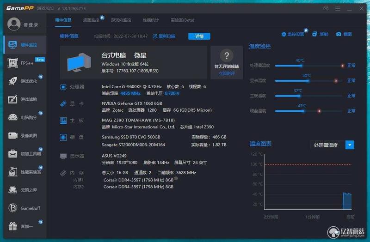Click NVIDIA GeForce GTX 1060 6GB text
Viewport: 370px width, 242px height.
click(x=132, y=103)
